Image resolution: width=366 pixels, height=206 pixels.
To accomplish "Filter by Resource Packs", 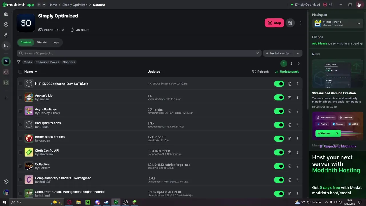I will click(47, 62).
